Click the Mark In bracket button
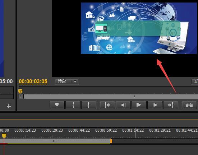 click(x=73, y=105)
